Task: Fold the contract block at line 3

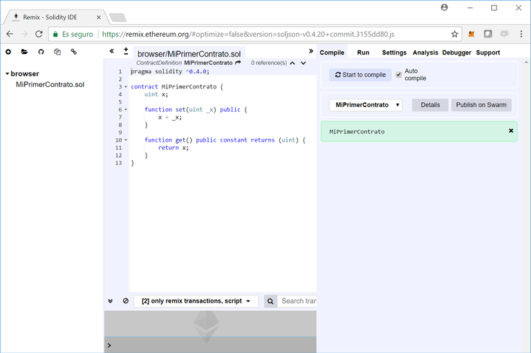Action: 126,86
